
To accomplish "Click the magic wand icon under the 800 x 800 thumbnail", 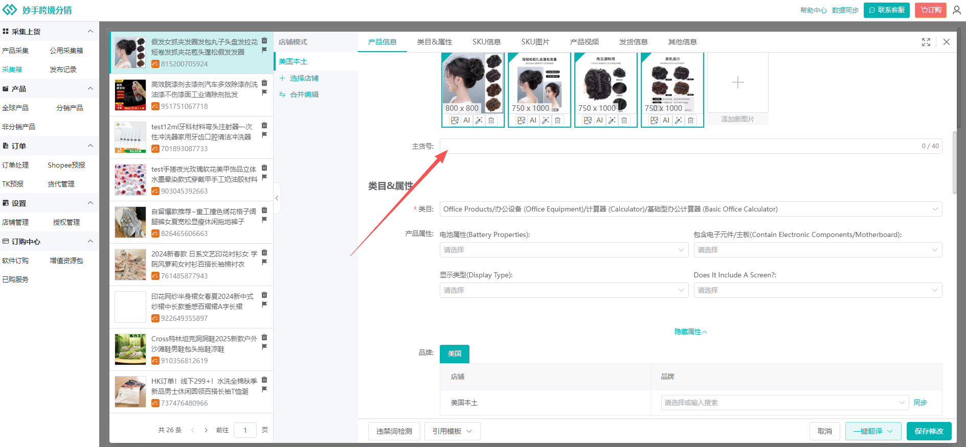I will point(479,121).
